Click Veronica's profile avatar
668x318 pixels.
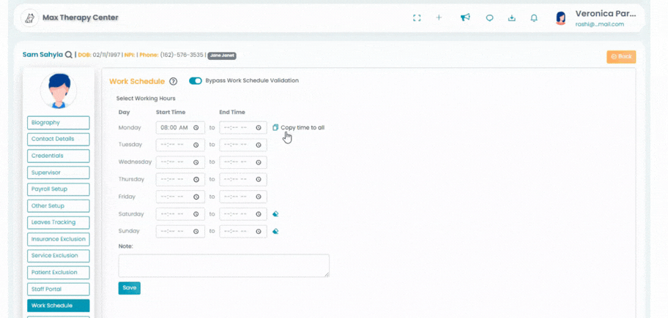tap(561, 18)
